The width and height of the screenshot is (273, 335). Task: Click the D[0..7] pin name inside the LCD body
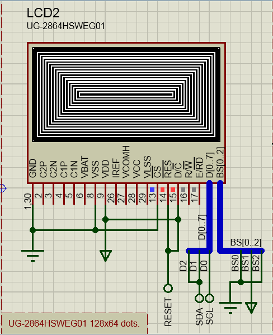[x=210, y=165]
